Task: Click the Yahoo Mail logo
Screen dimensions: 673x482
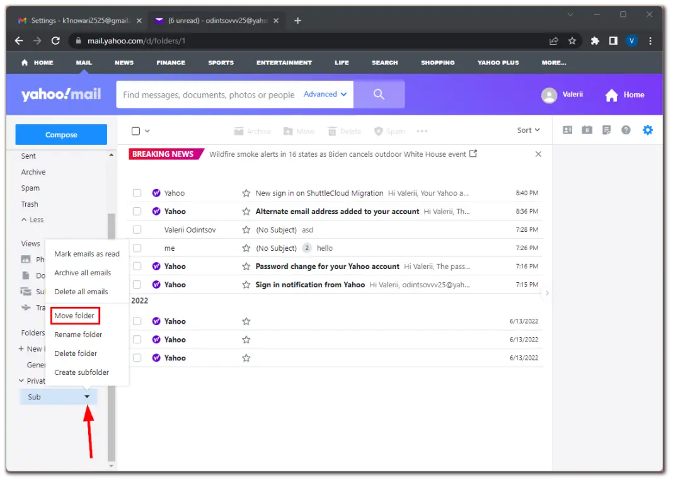Action: click(61, 95)
